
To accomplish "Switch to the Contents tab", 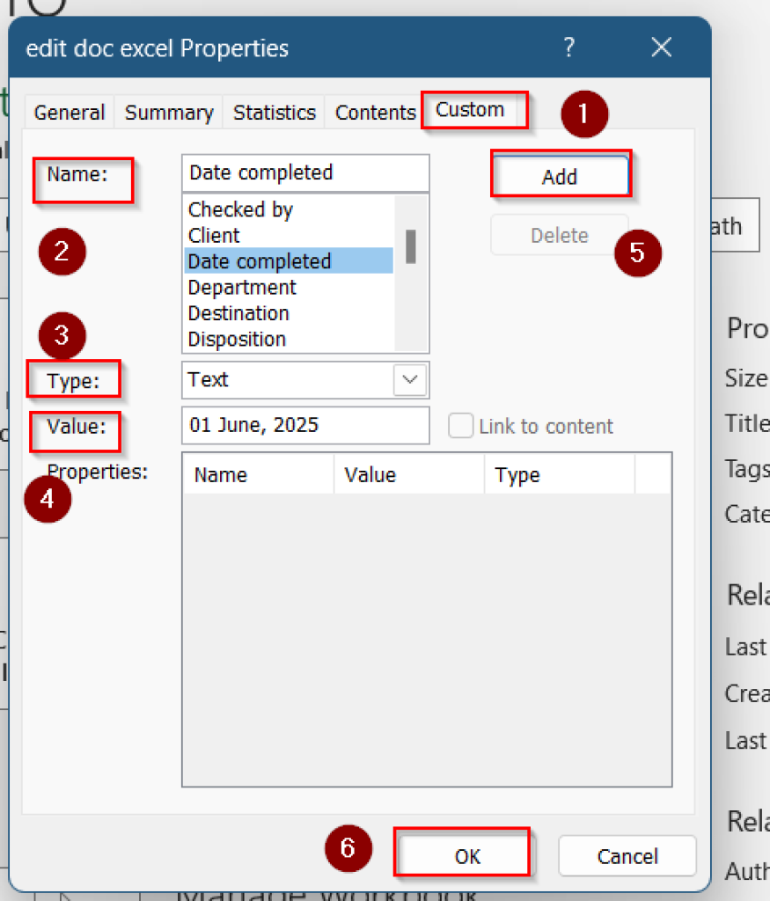I will 375,112.
